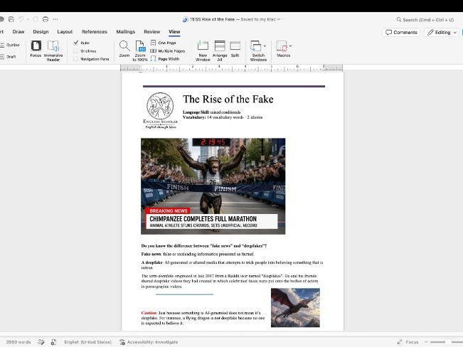This screenshot has height=347, width=463.
Task: Redo the last action
Action: click(36, 19)
